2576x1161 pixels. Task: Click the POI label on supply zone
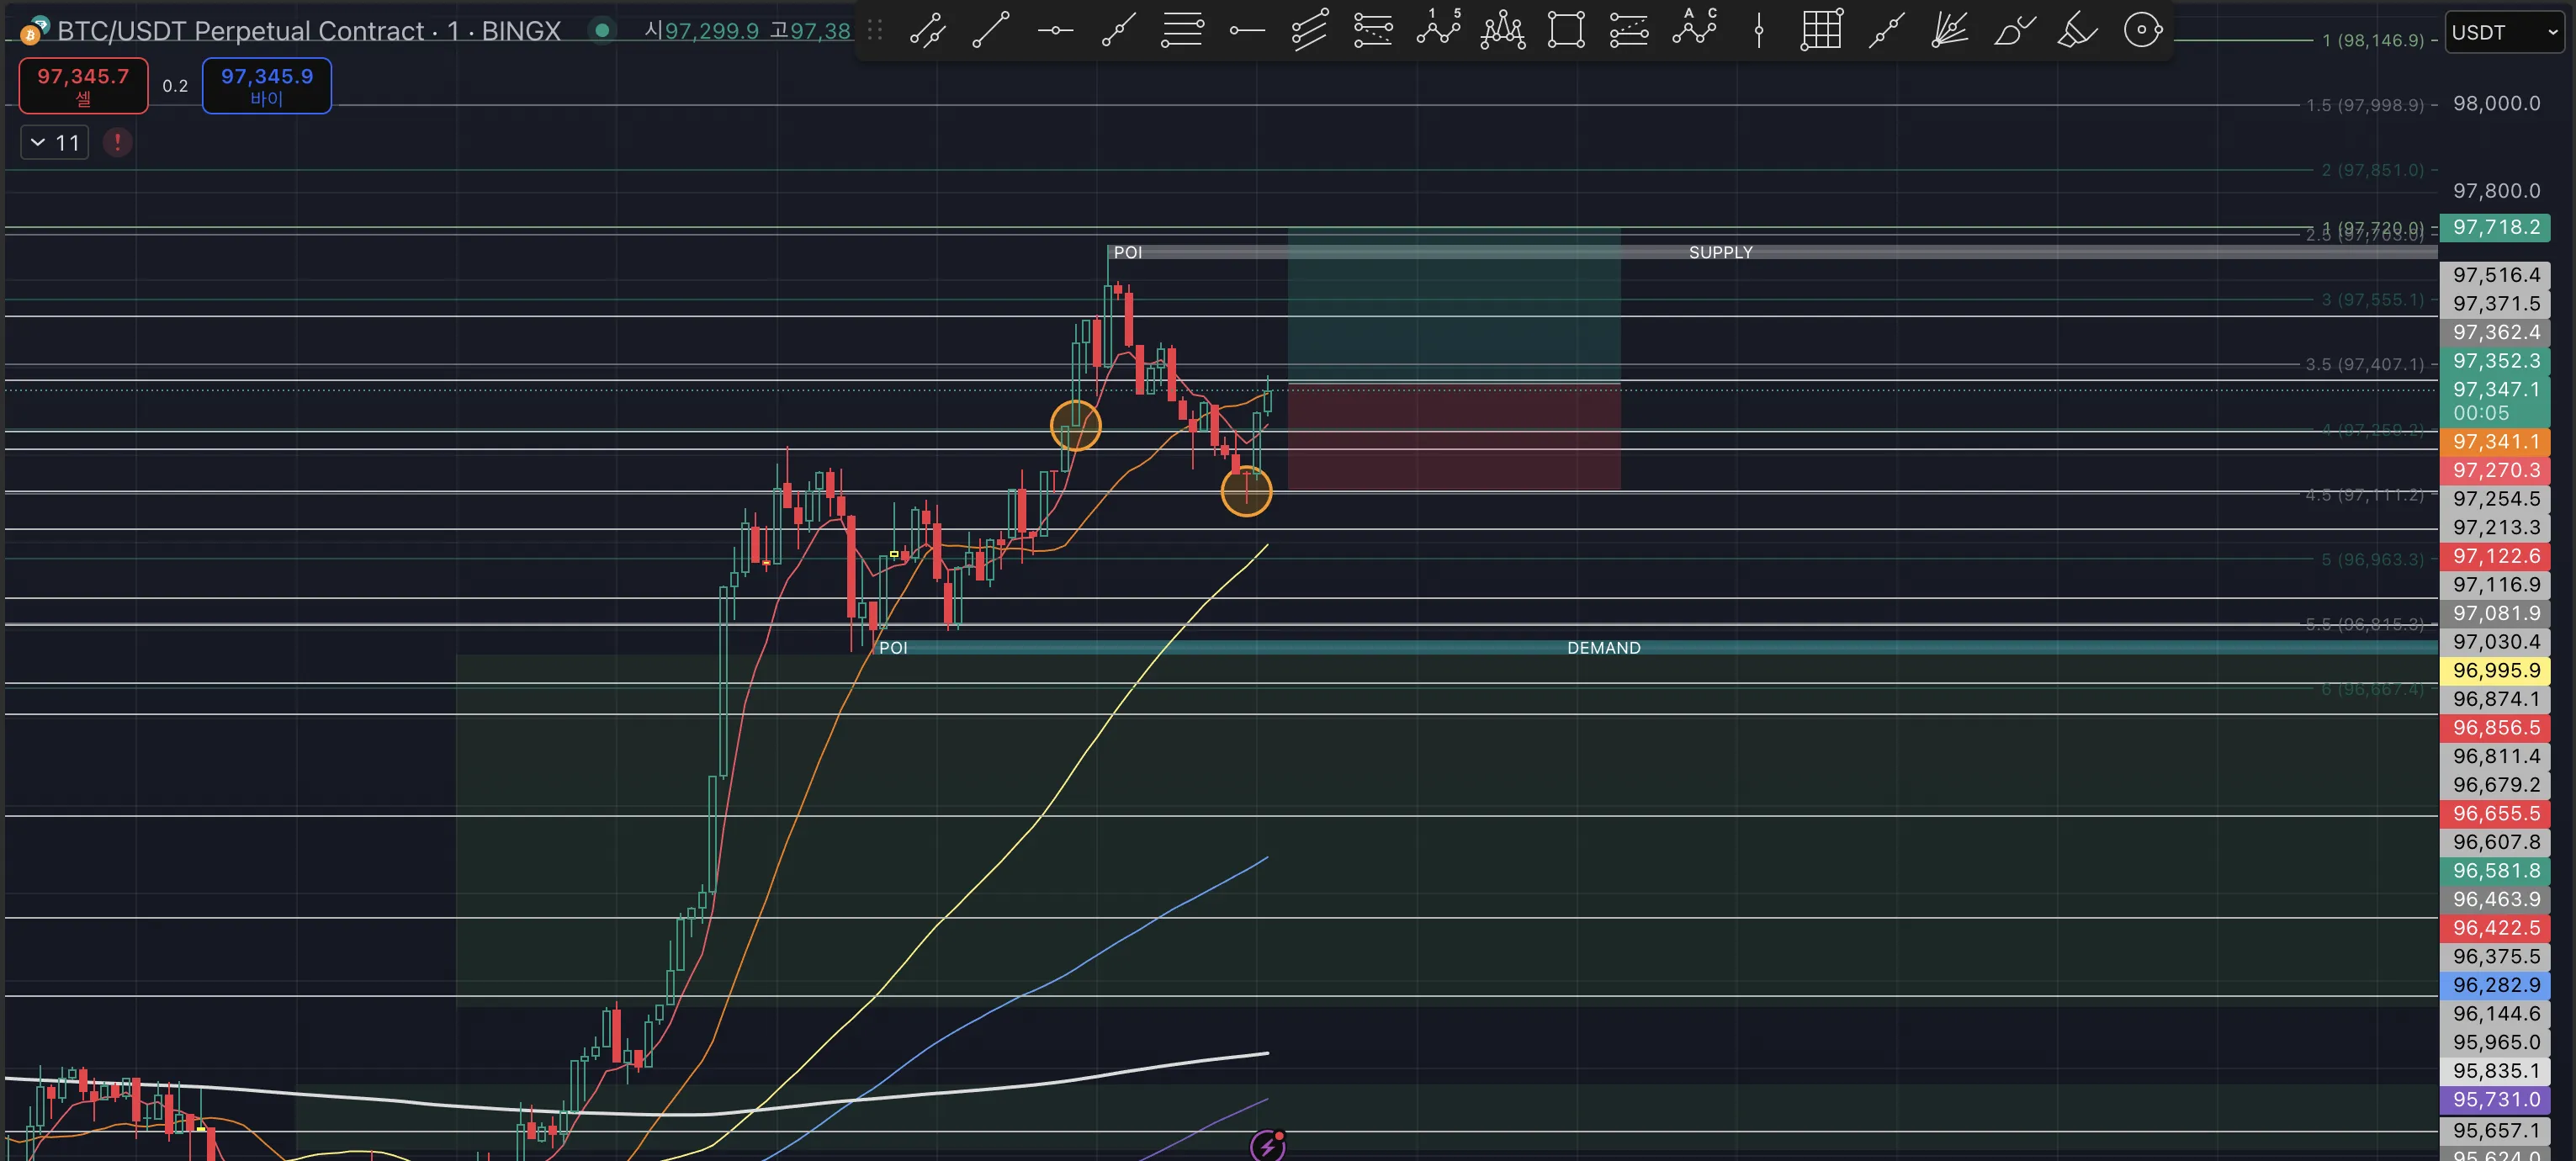(x=1127, y=252)
